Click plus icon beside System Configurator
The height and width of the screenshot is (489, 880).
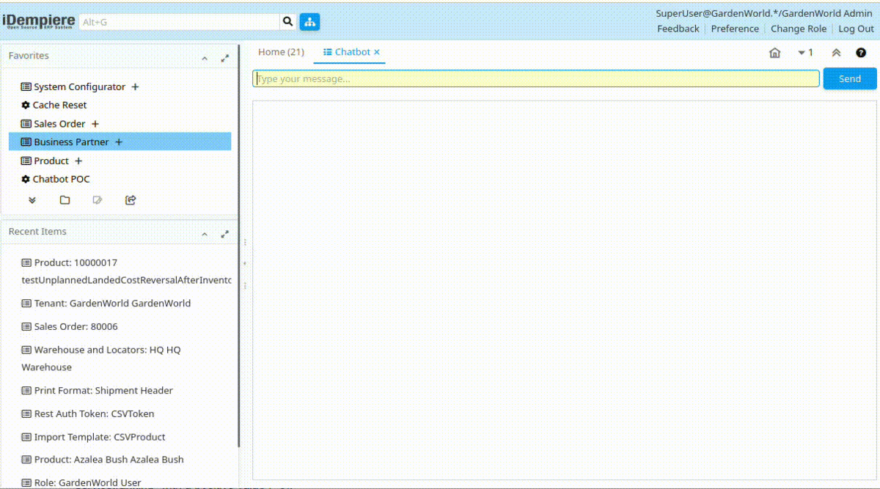click(135, 87)
